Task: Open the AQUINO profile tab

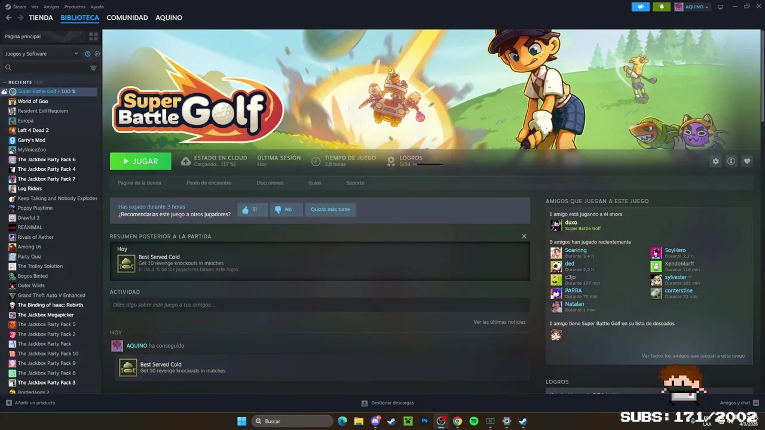Action: pyautogui.click(x=169, y=18)
